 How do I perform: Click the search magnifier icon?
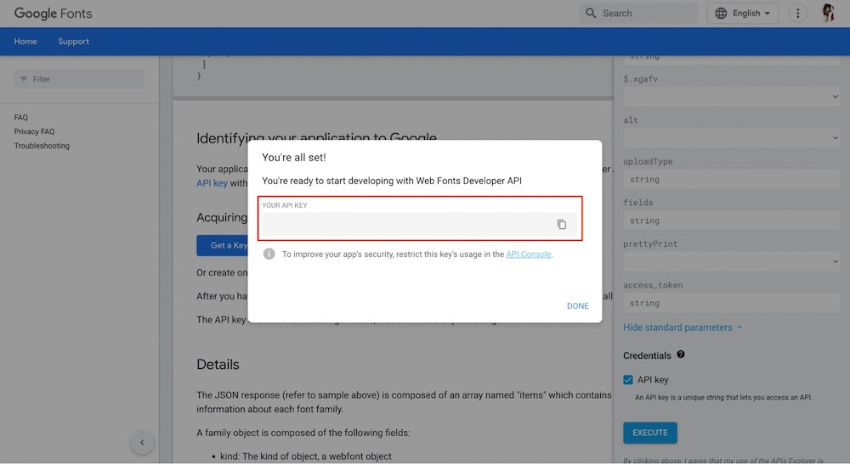[x=591, y=14]
